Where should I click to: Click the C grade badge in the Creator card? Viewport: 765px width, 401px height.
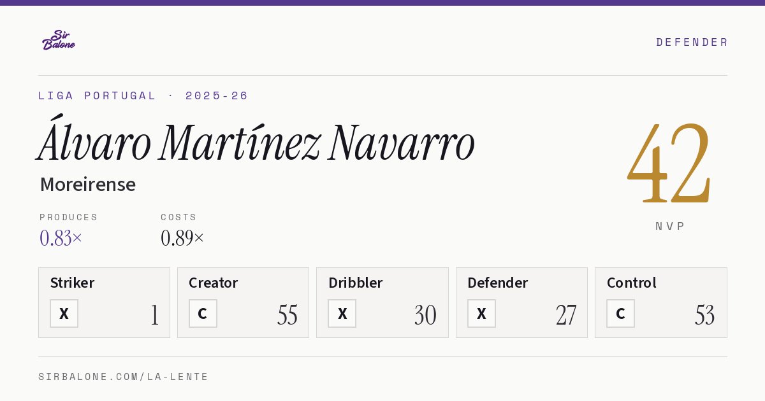[x=203, y=313]
